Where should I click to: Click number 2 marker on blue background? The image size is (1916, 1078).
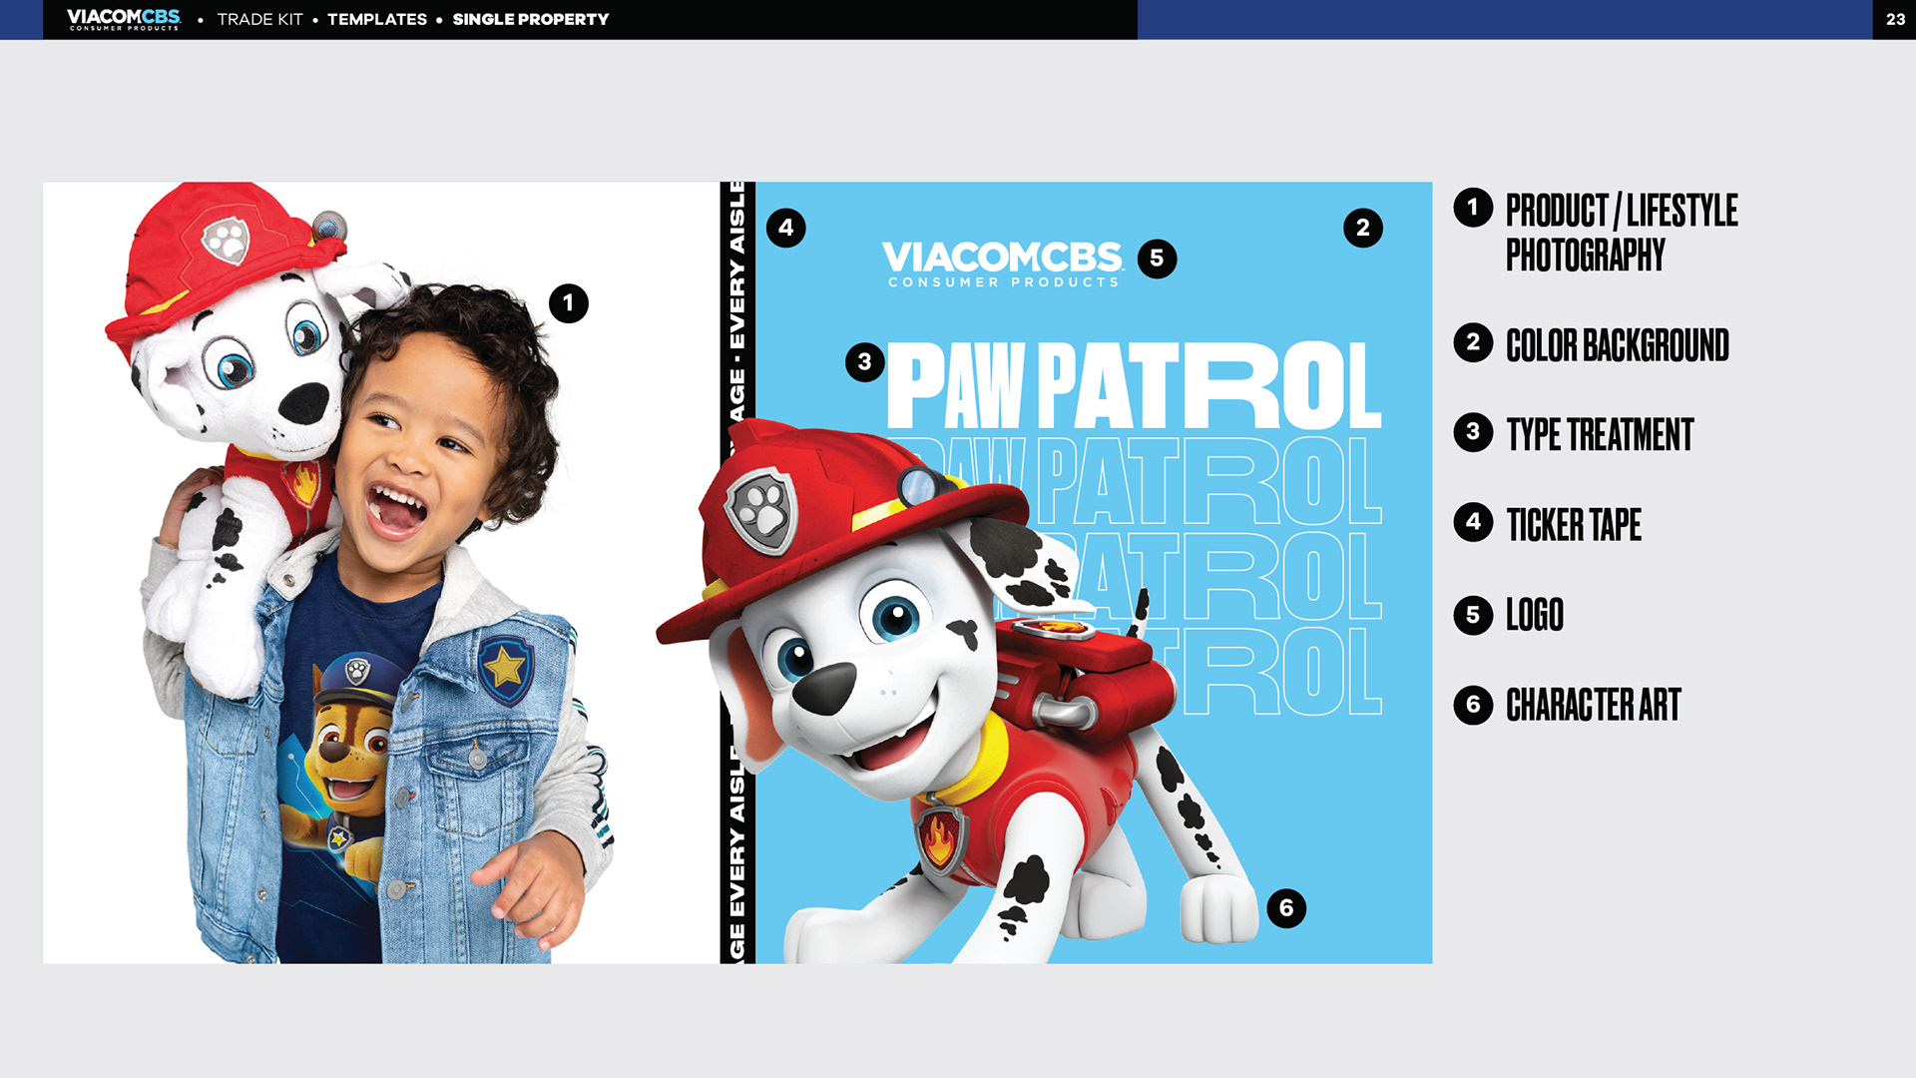1362,228
